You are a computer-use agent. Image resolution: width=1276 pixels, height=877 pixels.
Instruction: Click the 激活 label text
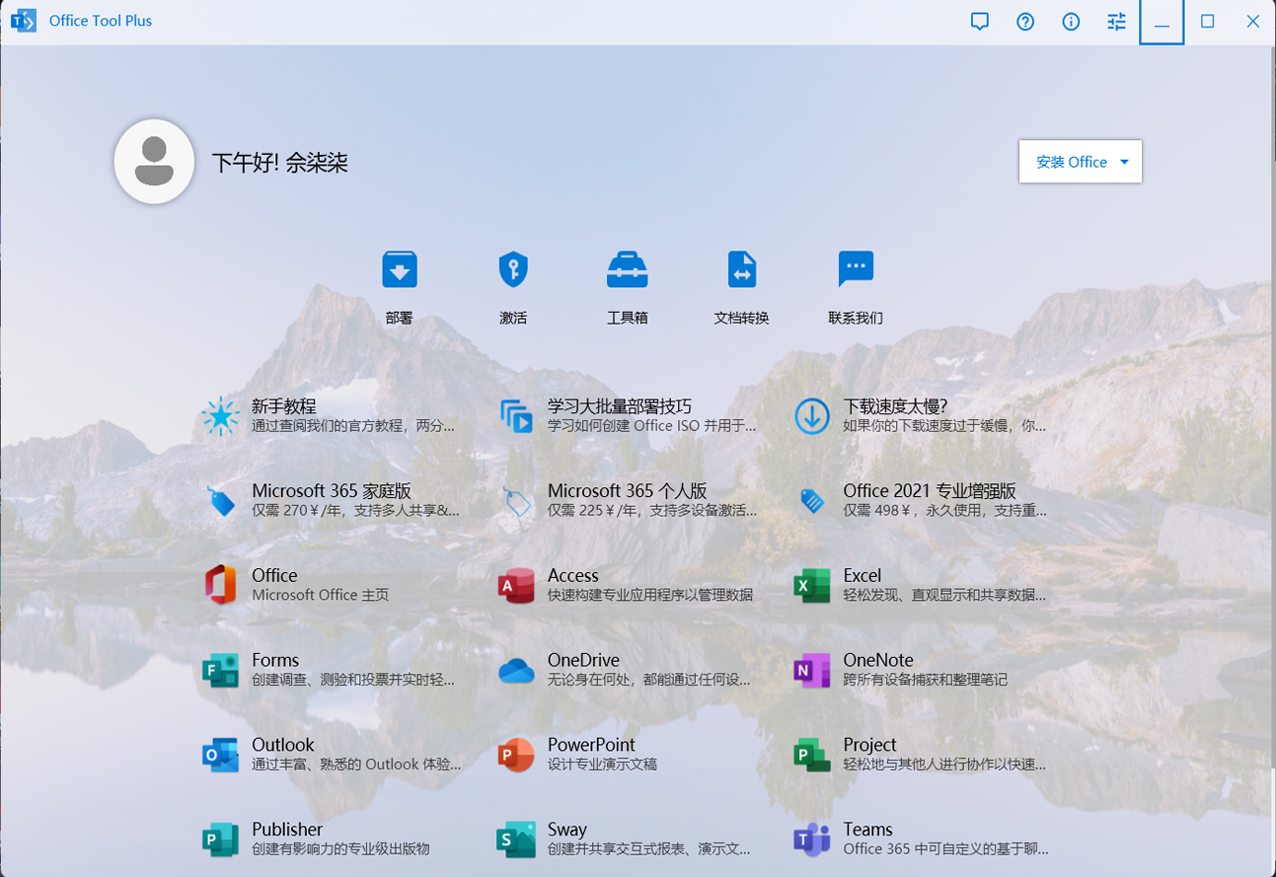coord(513,318)
